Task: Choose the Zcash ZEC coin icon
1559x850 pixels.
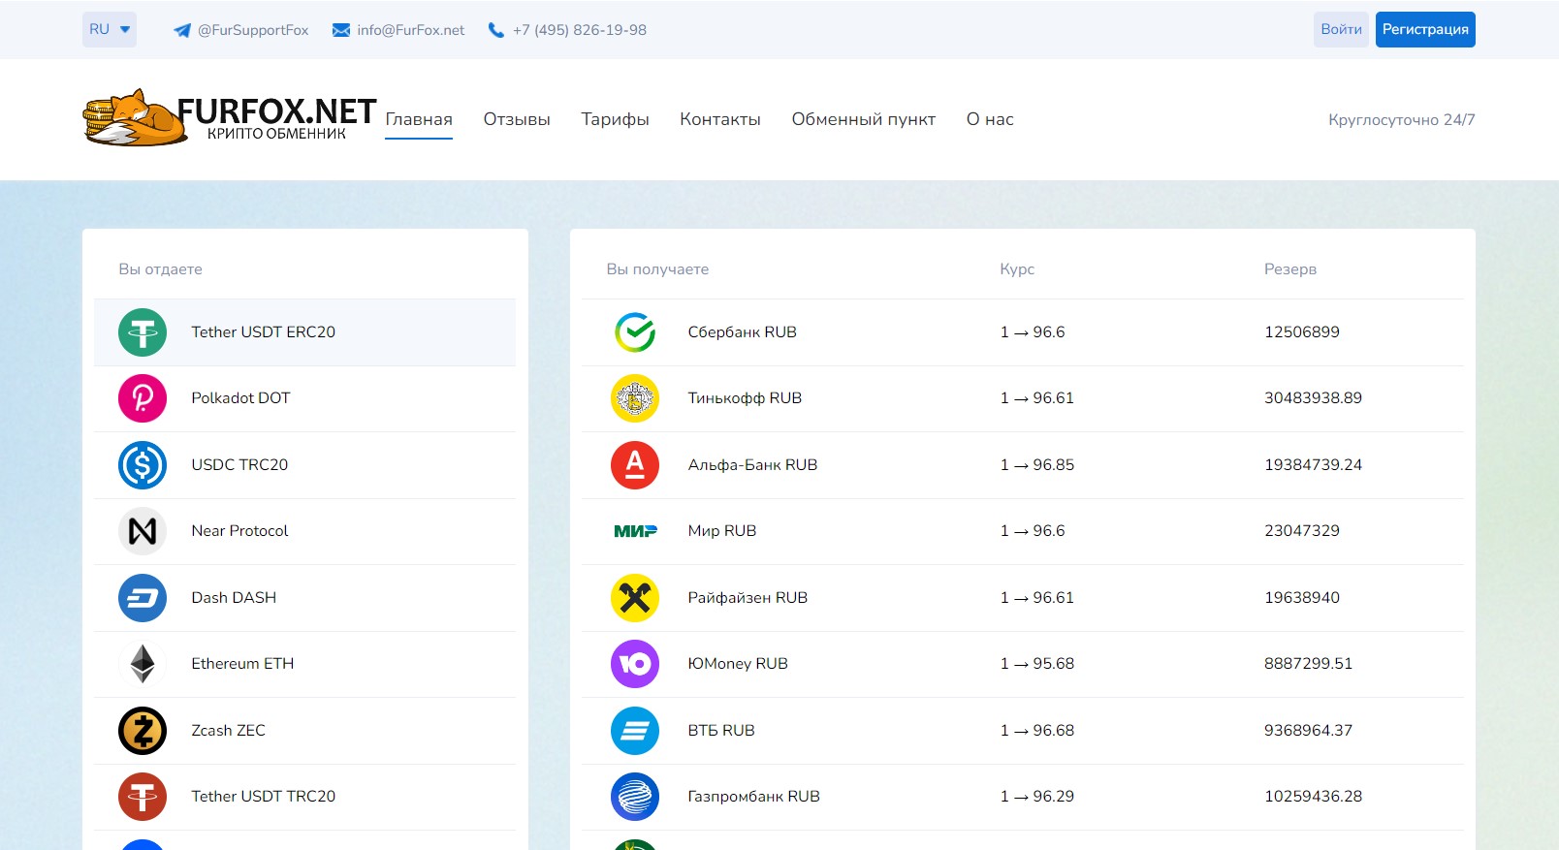Action: pos(143,731)
